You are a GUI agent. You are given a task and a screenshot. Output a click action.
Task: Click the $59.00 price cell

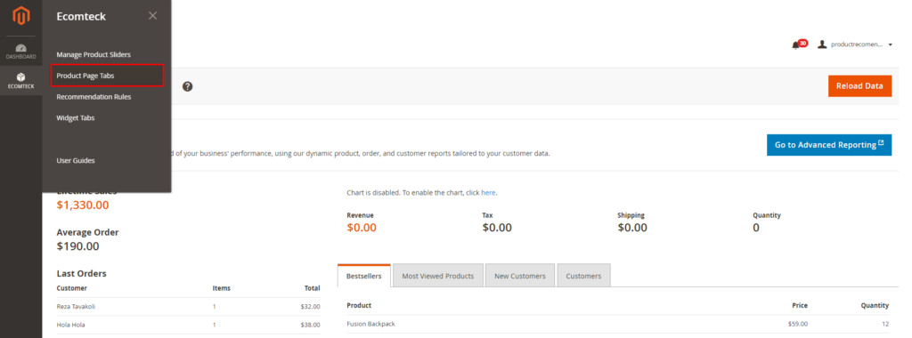[x=797, y=324]
